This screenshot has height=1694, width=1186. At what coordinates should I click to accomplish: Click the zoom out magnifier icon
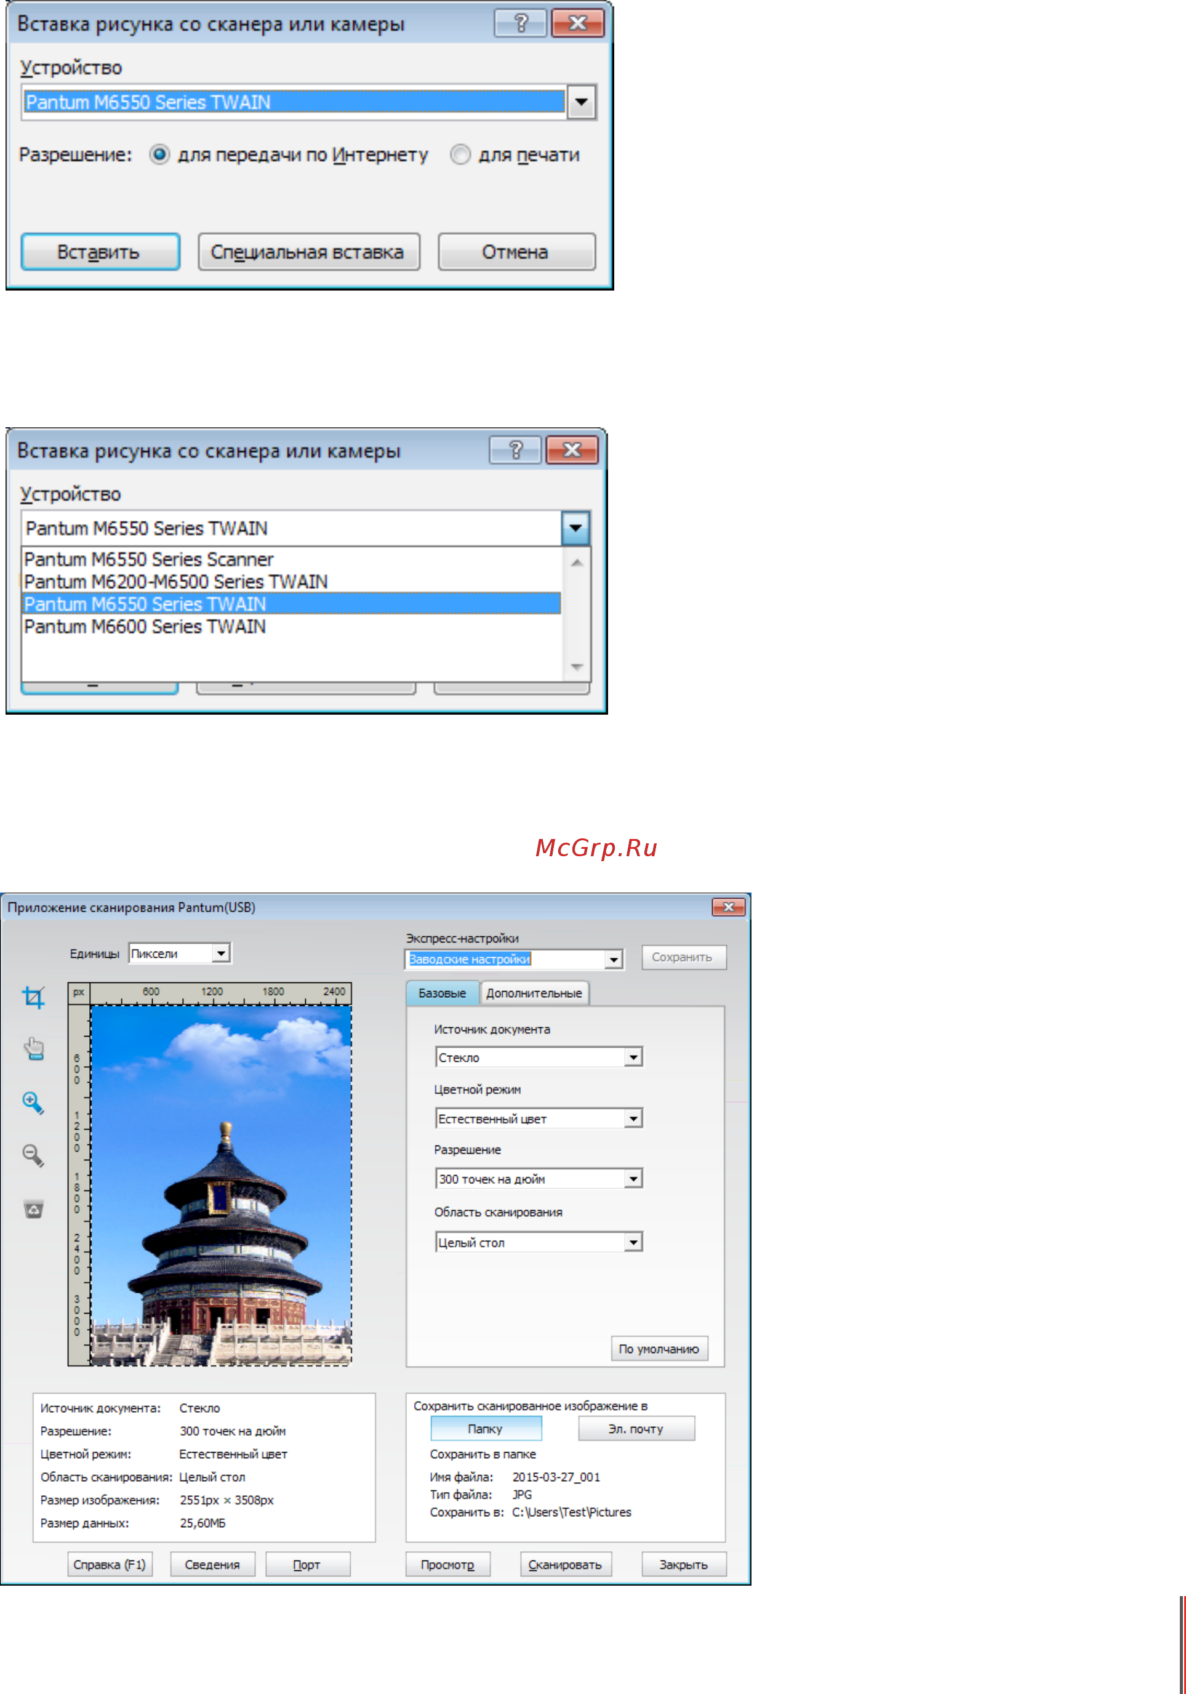tap(33, 1155)
